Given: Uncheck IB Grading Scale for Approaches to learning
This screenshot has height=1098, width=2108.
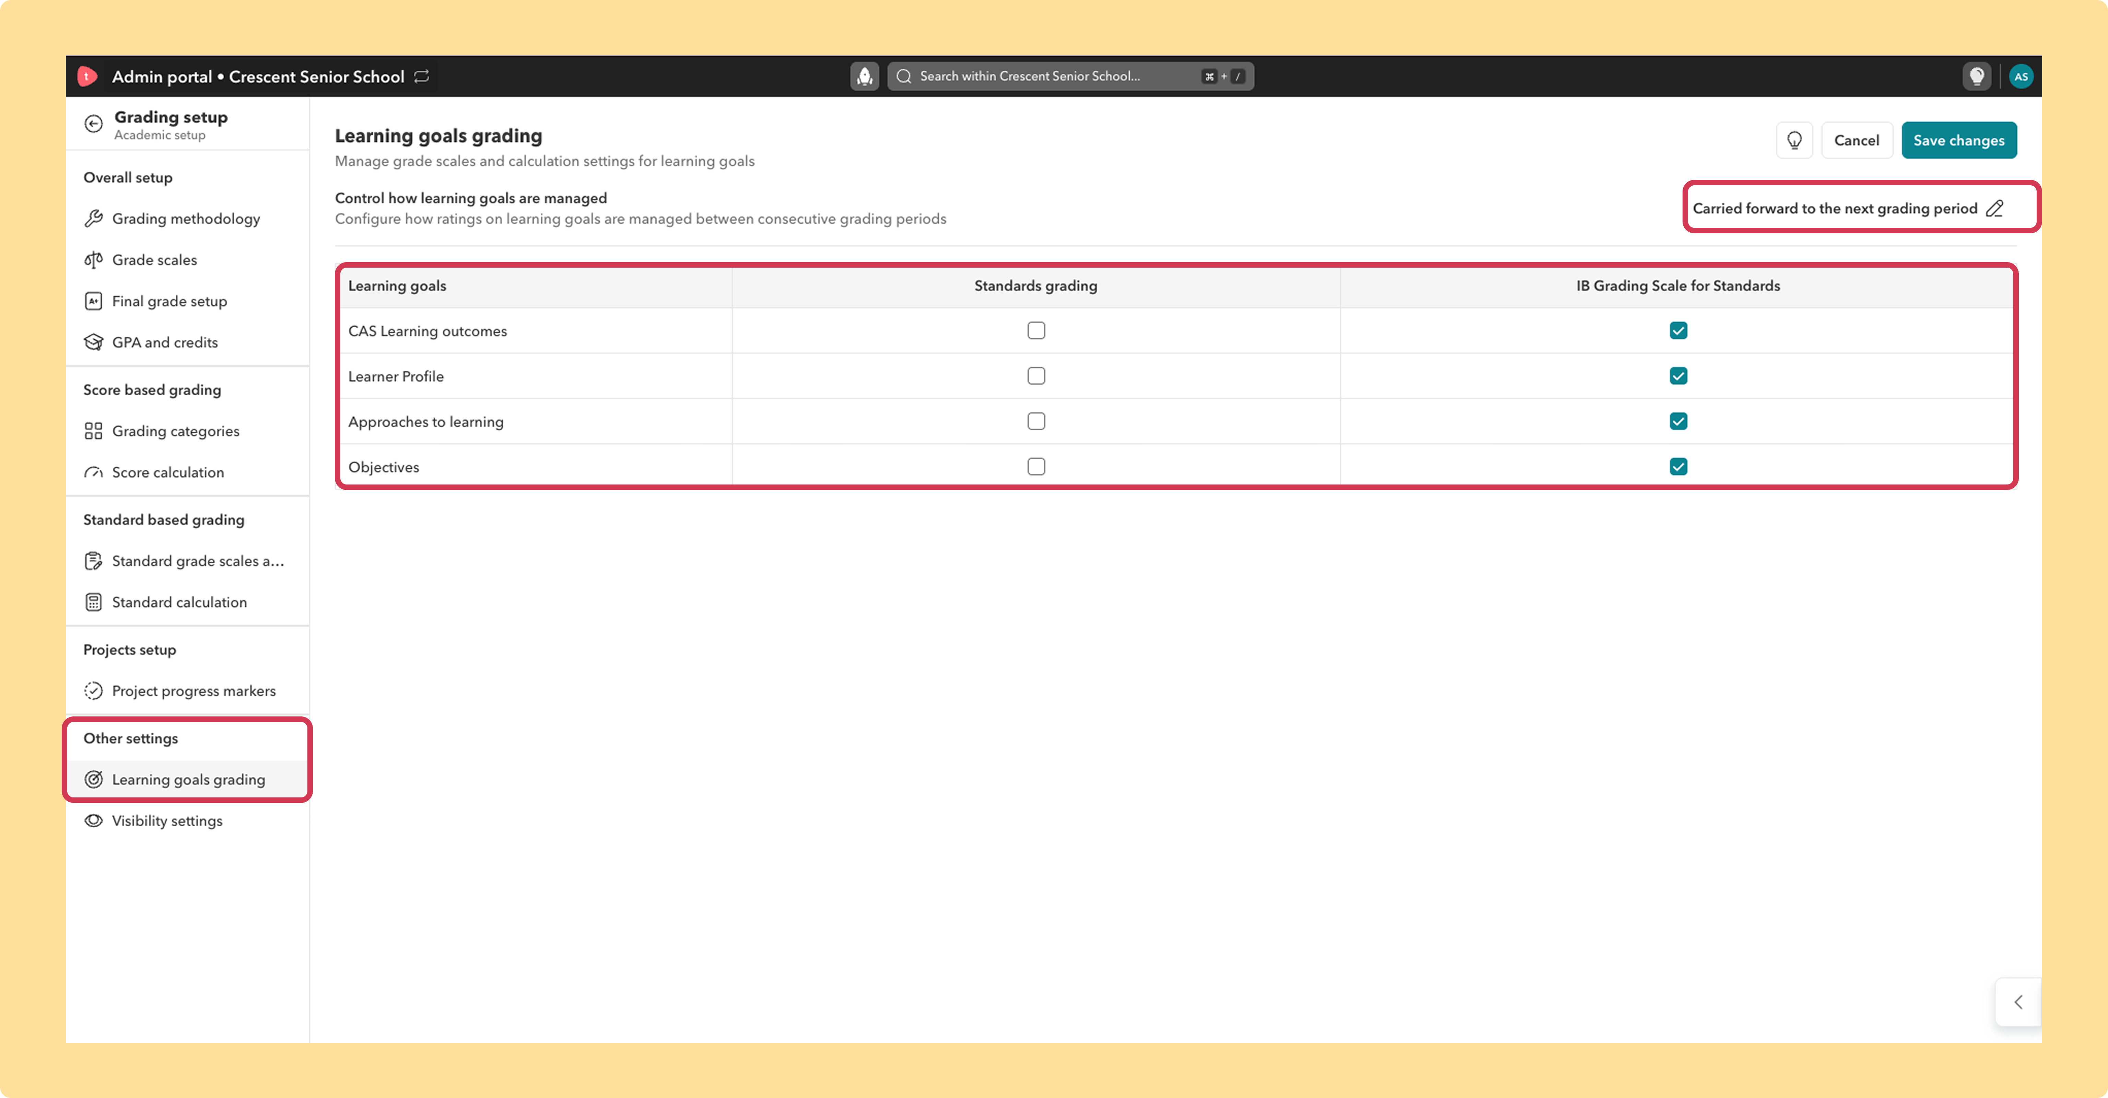Looking at the screenshot, I should point(1678,421).
